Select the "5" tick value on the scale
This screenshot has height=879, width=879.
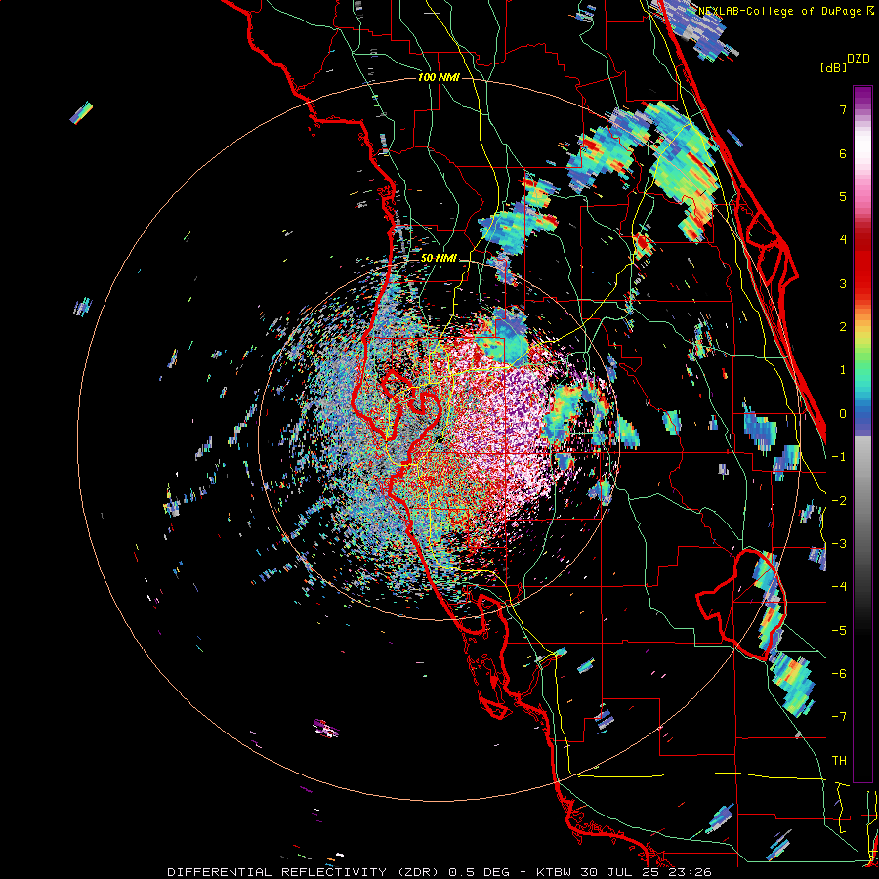click(x=843, y=196)
